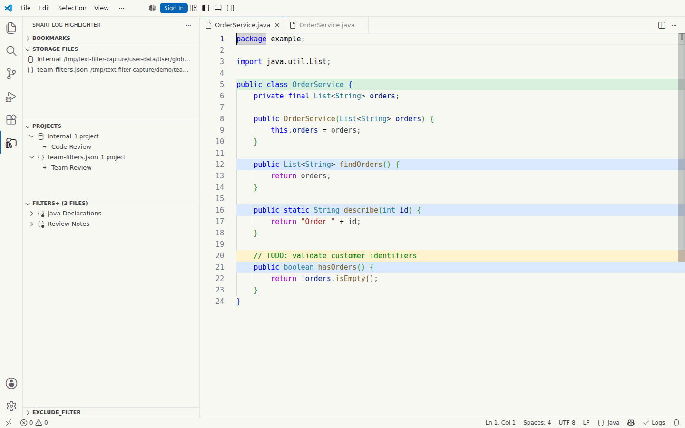Expand the Java Declarations filter group

32,214
